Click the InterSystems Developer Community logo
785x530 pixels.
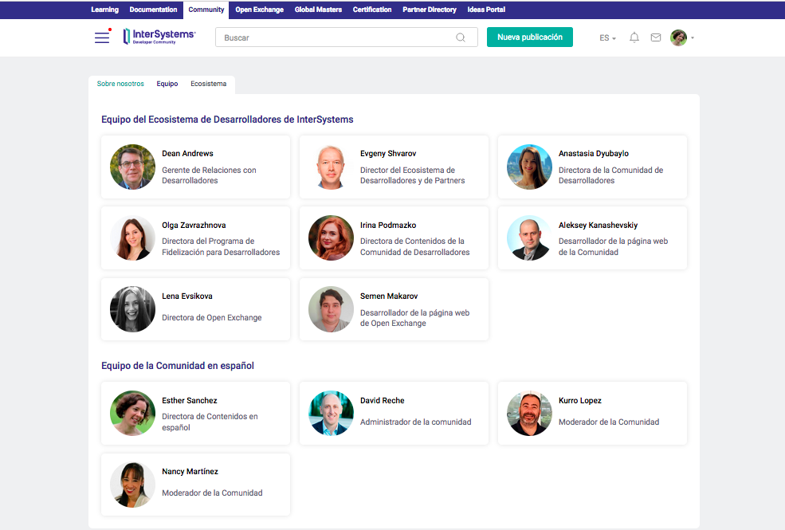[159, 37]
